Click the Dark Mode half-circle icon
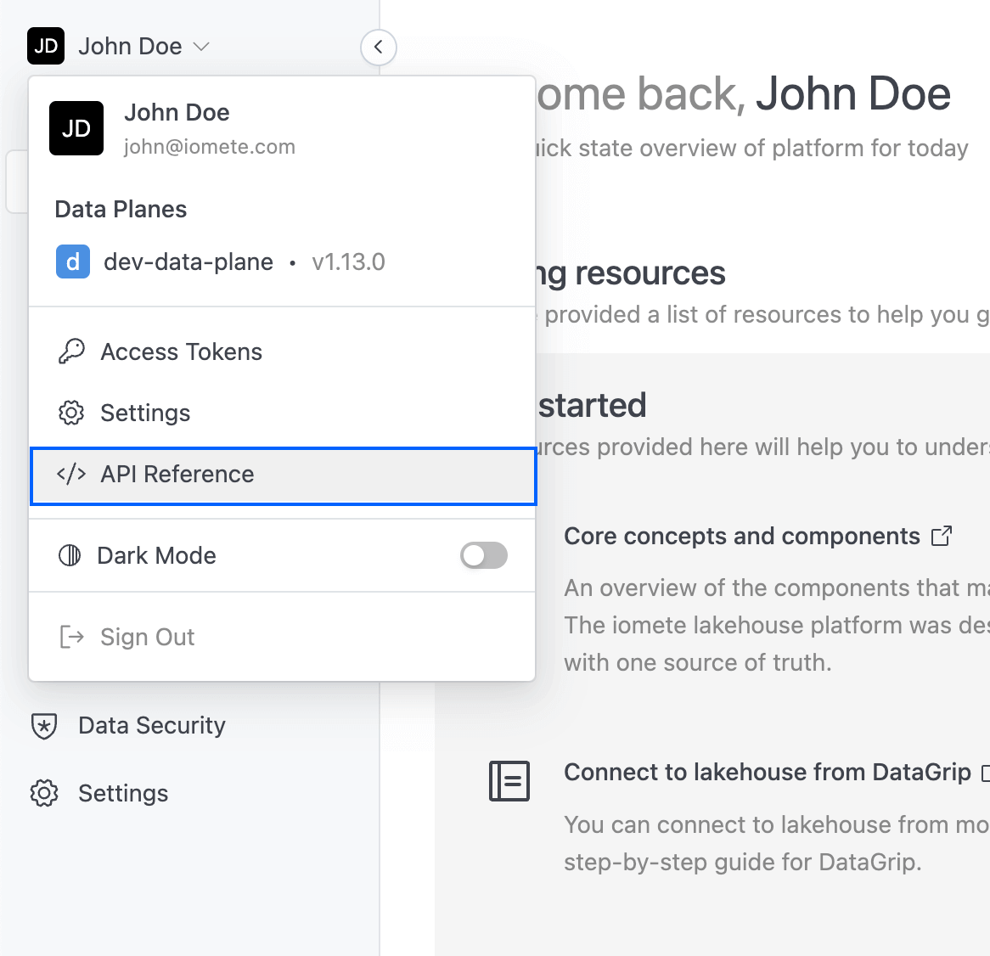Viewport: 990px width, 956px height. point(70,555)
